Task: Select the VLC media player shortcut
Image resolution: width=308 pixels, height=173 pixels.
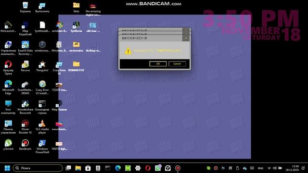Action: click(x=42, y=127)
